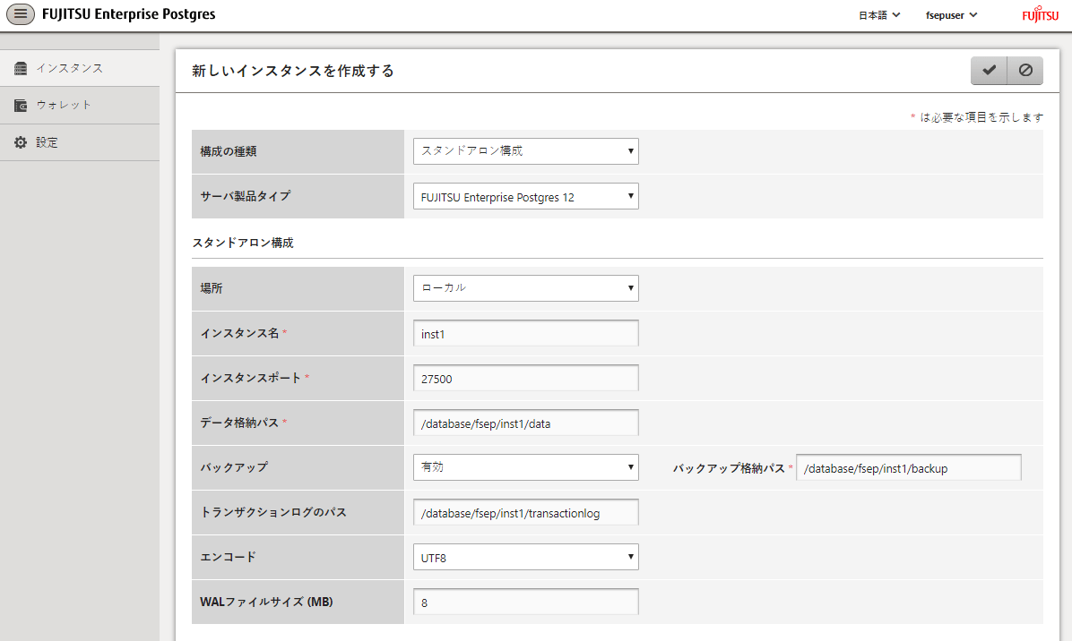This screenshot has height=641, width=1072.
Task: Click the データ格納パス label
Action: click(239, 423)
